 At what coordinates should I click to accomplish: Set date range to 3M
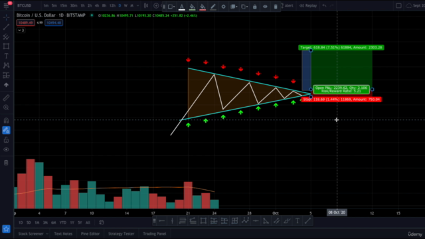tap(45, 222)
